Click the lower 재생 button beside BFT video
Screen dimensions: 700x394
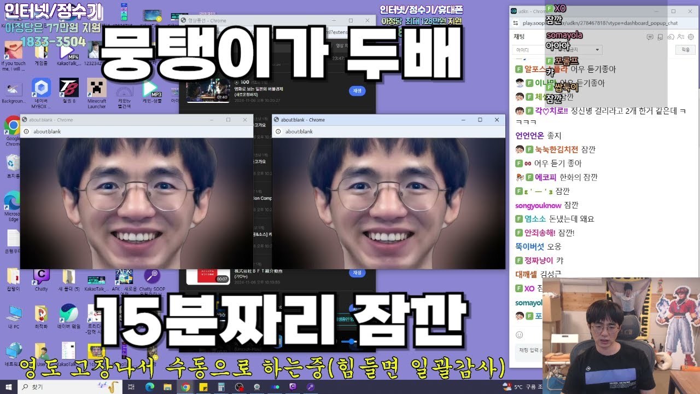click(x=357, y=273)
